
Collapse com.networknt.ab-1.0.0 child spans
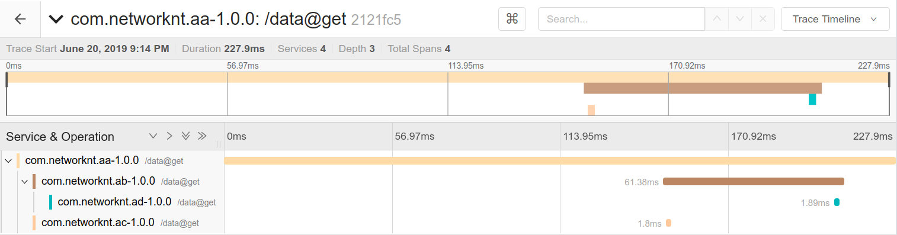point(25,181)
